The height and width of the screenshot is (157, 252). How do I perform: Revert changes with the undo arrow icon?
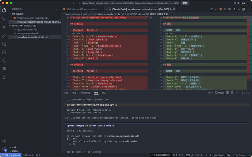pos(225,9)
